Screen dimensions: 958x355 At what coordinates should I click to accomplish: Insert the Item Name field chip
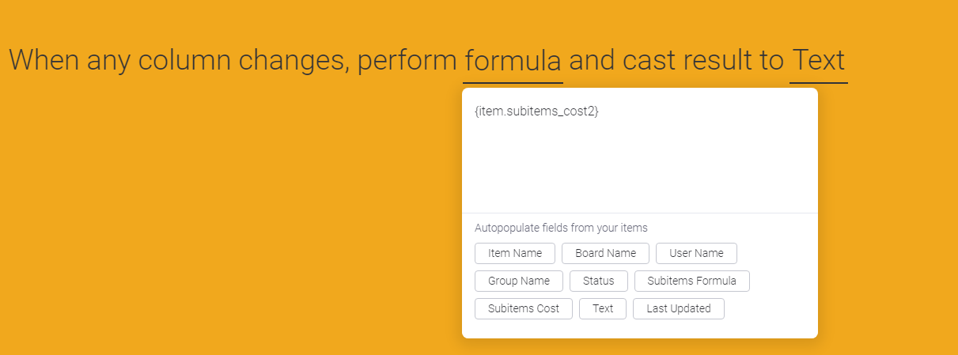point(515,253)
